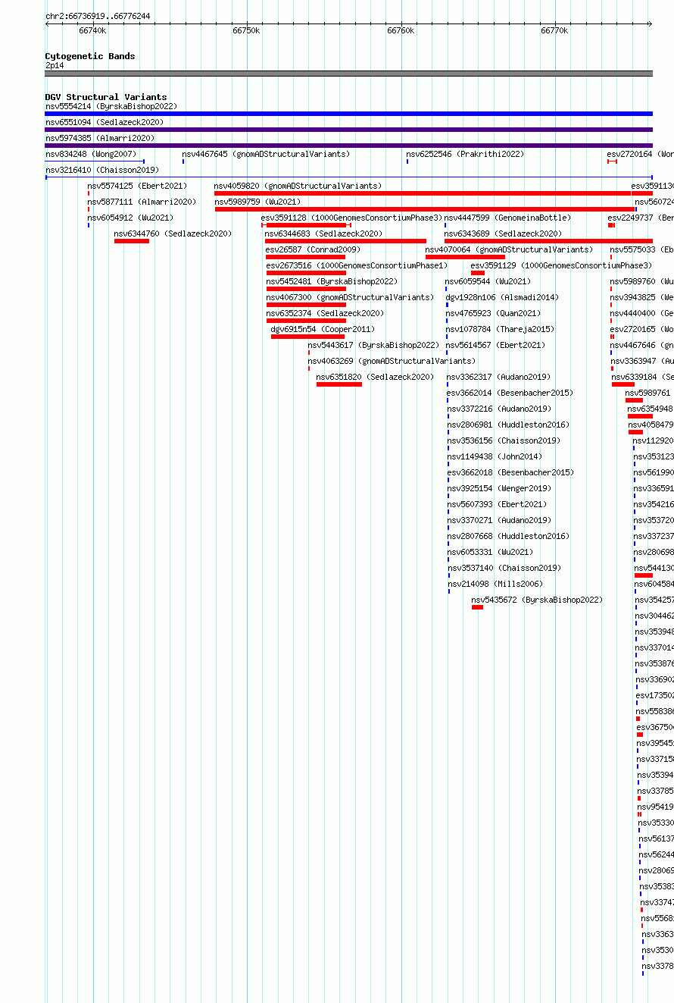Open variant nsv3362317 (Audano2019)
This screenshot has height=1003, width=674.
498,377
